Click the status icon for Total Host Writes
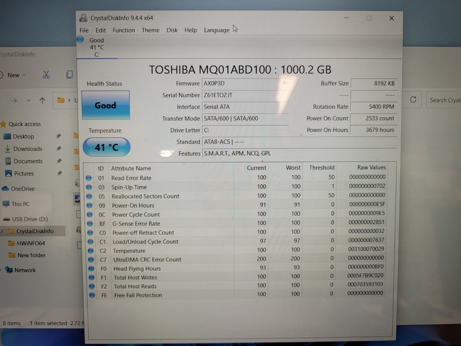The width and height of the screenshot is (461, 346). (x=92, y=277)
